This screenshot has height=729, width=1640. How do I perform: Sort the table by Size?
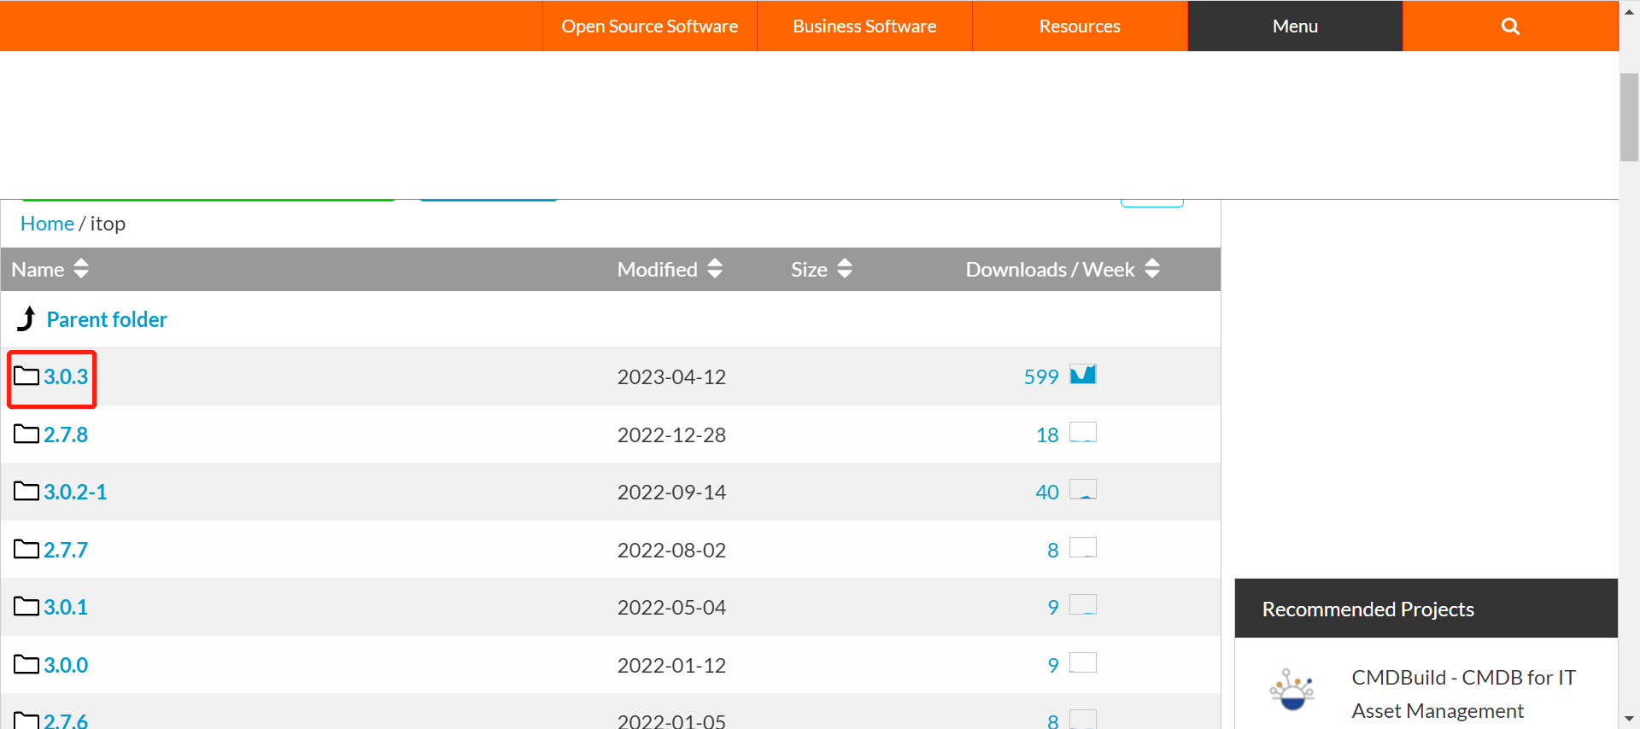(821, 269)
